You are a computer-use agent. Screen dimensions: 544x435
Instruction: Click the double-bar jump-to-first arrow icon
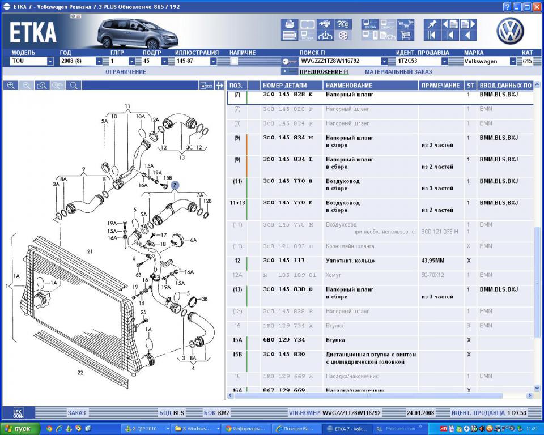tap(432, 35)
